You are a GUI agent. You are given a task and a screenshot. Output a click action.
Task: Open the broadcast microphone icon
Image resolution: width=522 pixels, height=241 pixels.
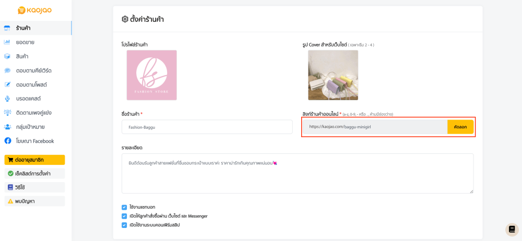click(7, 99)
